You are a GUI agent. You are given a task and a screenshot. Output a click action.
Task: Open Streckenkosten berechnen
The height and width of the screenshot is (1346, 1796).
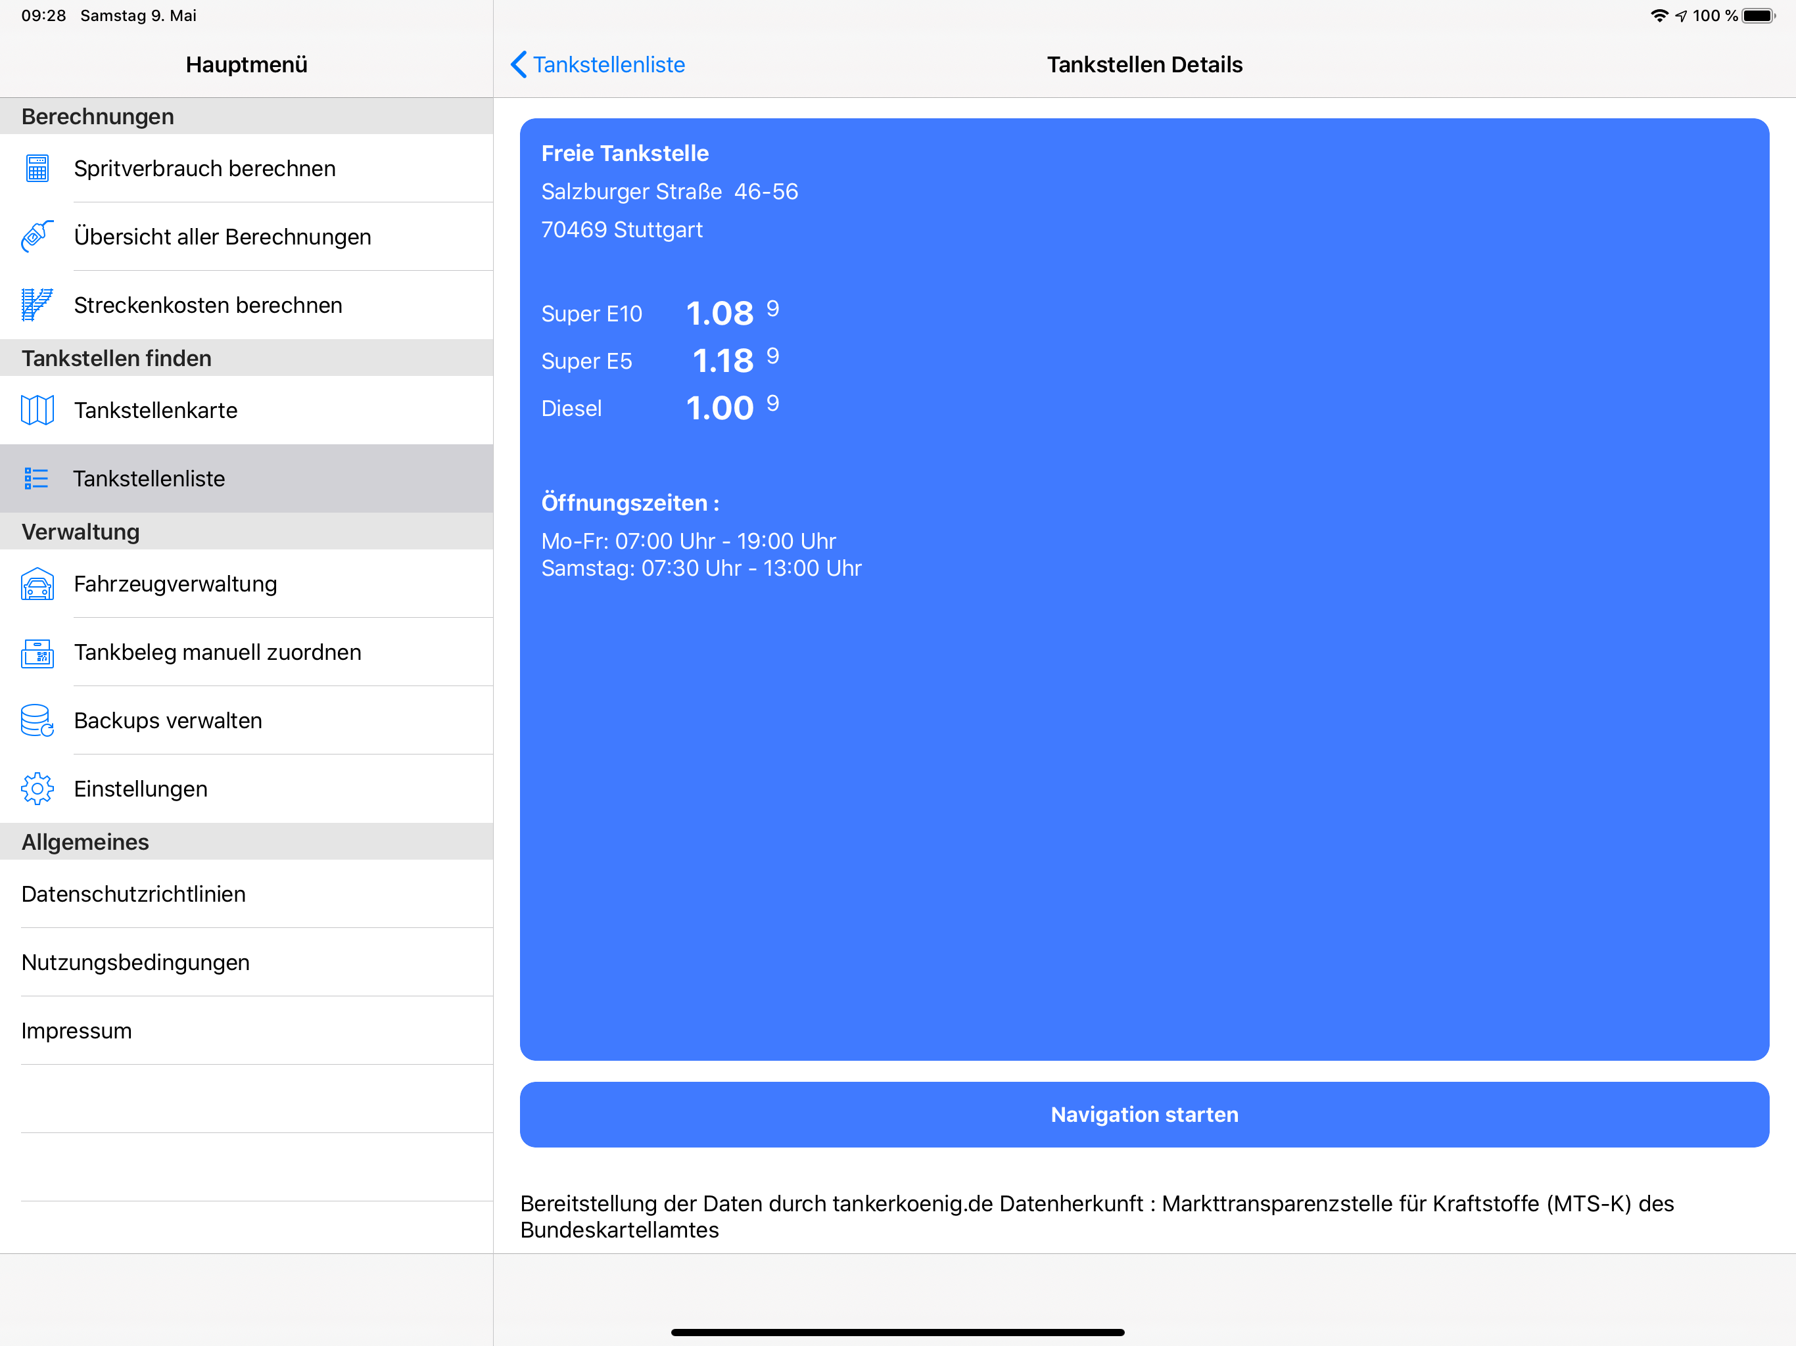(x=246, y=305)
